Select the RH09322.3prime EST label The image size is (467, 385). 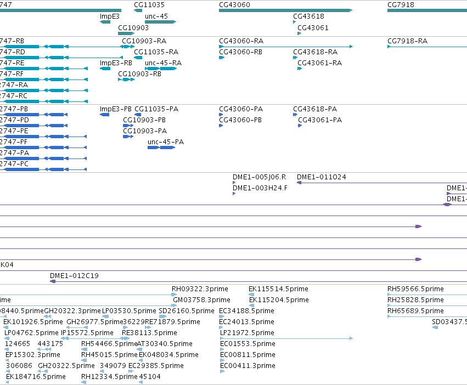click(200, 289)
